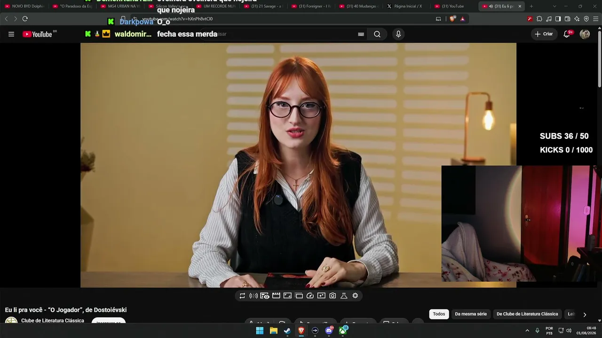This screenshot has height=338, width=602.
Task: Open Discord from the taskbar
Action: 329,330
